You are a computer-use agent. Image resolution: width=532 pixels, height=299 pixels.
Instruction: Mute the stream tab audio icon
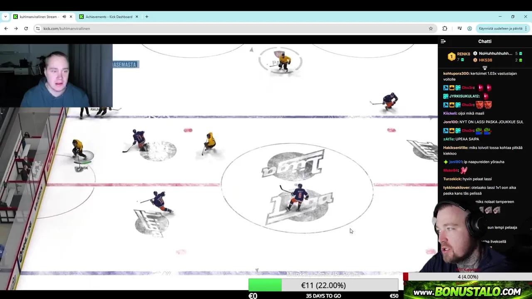pos(64,17)
